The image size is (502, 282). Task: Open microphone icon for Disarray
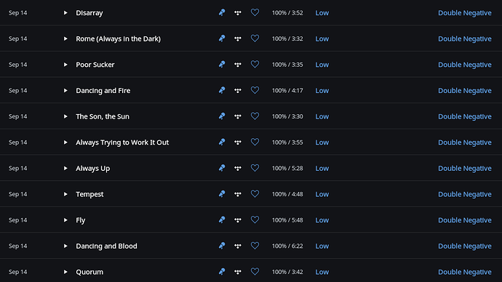click(222, 12)
